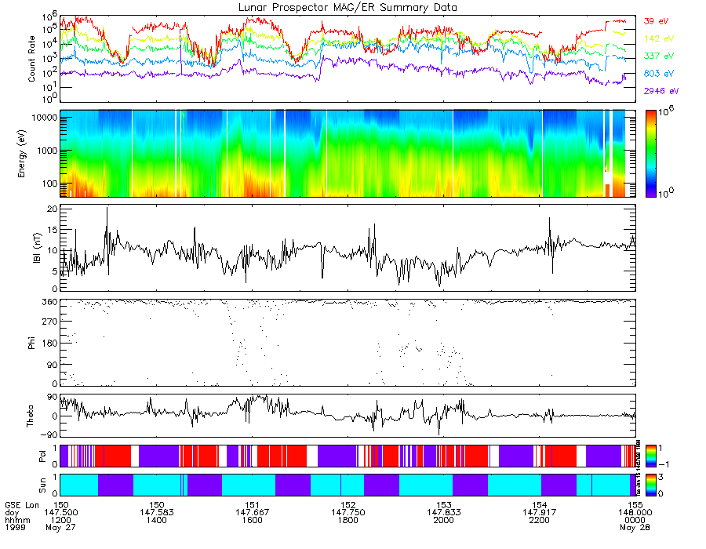706x549 pixels.
Task: Click the time tick label '1600'
Action: [x=252, y=520]
